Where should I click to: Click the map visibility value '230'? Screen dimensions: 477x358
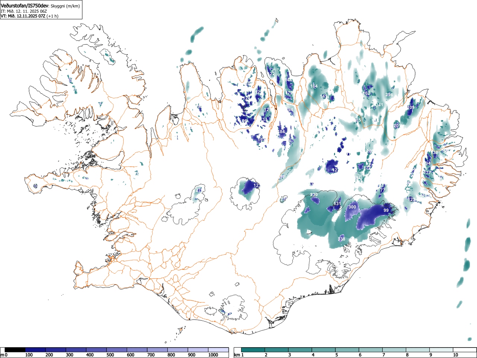coord(314,195)
